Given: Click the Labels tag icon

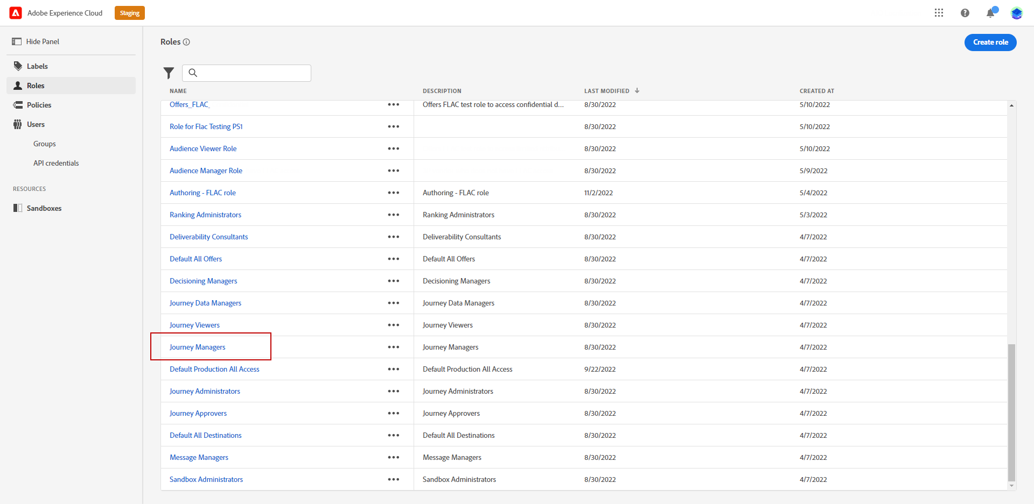Looking at the screenshot, I should click(x=18, y=66).
